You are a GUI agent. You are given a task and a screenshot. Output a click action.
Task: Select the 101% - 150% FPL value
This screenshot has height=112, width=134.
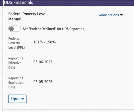[x=44, y=42]
